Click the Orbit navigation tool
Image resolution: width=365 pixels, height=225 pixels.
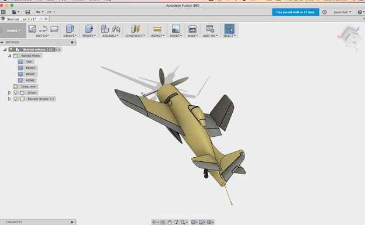154,223
